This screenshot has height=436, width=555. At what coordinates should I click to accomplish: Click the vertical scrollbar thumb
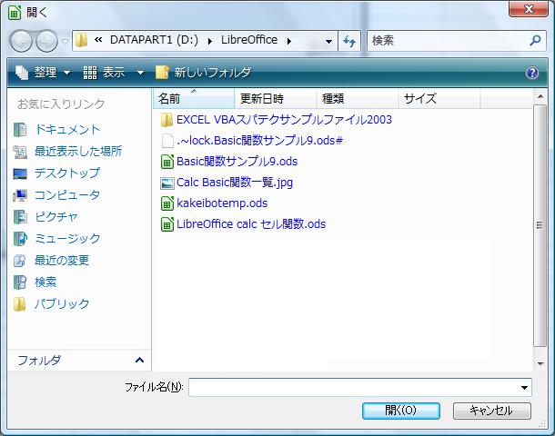(540, 225)
